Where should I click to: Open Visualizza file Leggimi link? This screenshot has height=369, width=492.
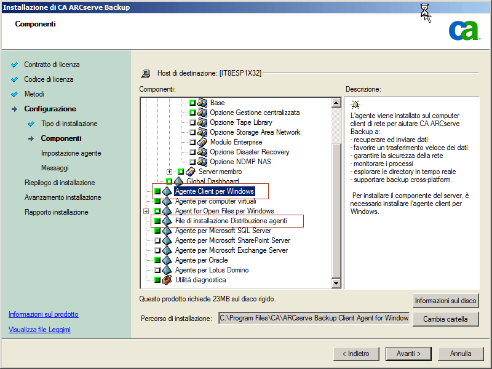click(x=39, y=330)
